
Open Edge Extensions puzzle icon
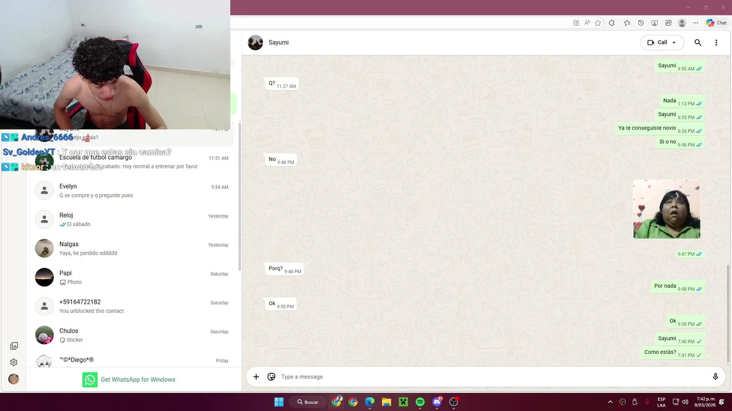point(611,23)
